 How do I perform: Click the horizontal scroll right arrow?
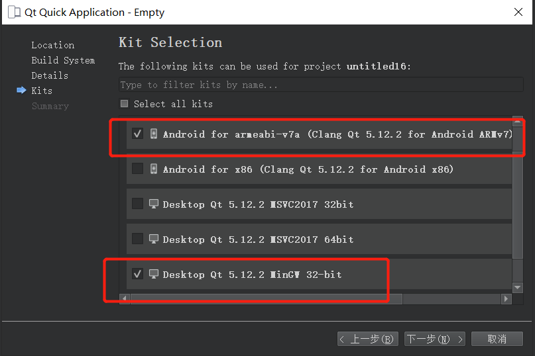[506, 298]
